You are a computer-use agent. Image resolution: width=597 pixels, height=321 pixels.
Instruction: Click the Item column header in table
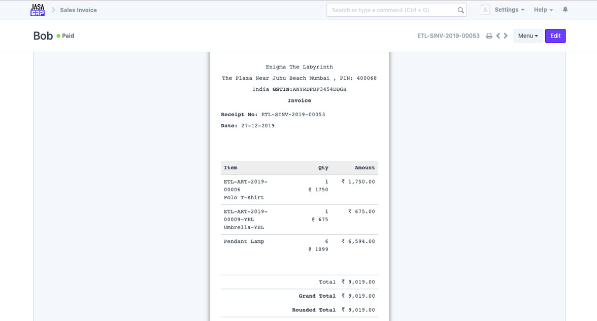230,168
